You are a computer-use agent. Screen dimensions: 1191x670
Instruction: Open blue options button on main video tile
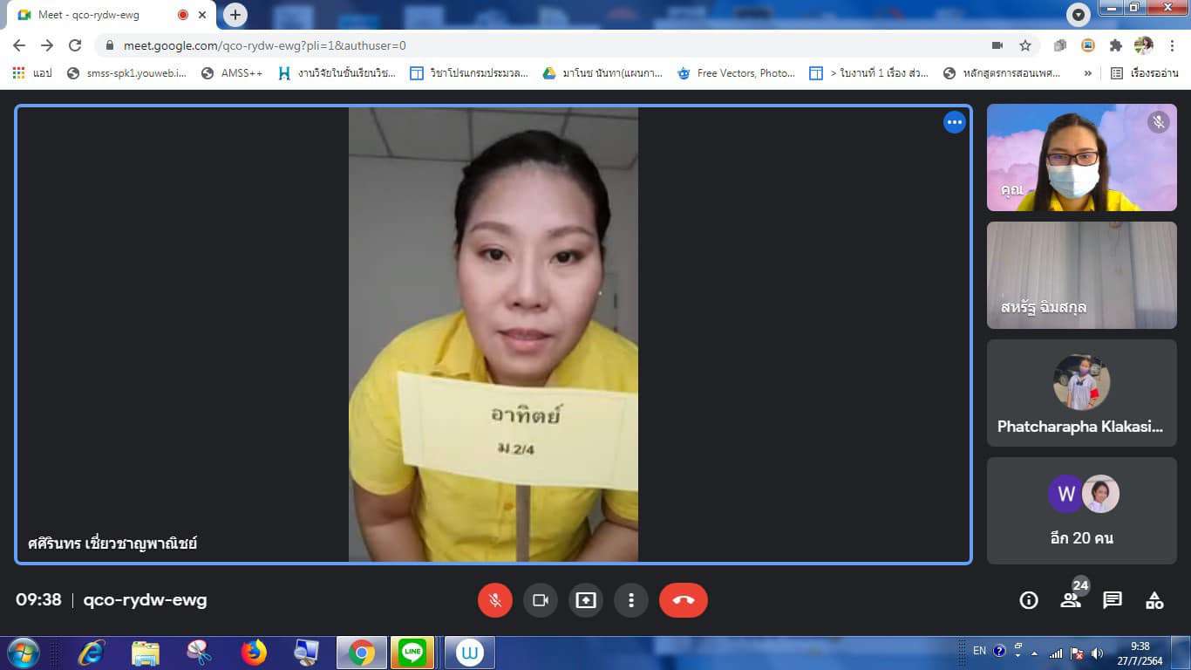coord(955,122)
